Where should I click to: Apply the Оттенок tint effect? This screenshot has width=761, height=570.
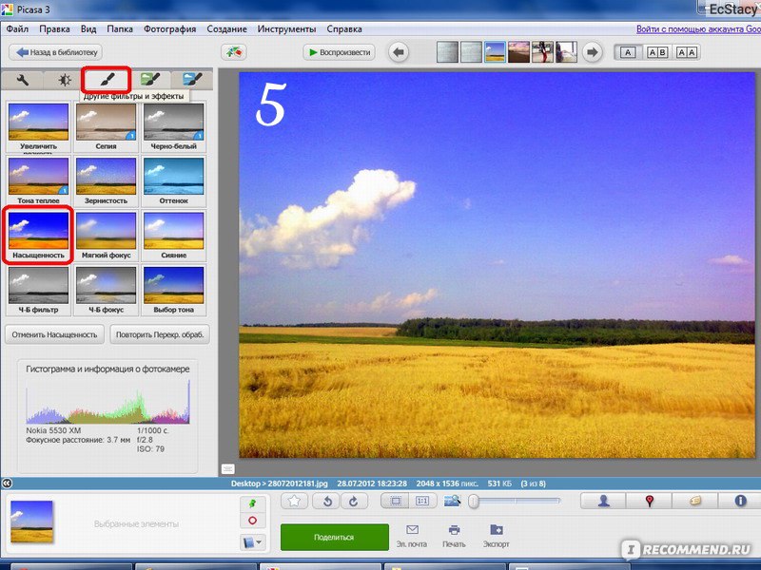point(173,181)
